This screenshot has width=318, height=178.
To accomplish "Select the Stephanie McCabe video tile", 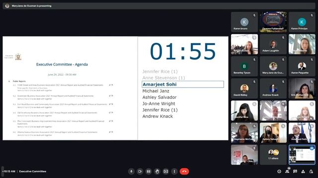I will (x=244, y=133).
